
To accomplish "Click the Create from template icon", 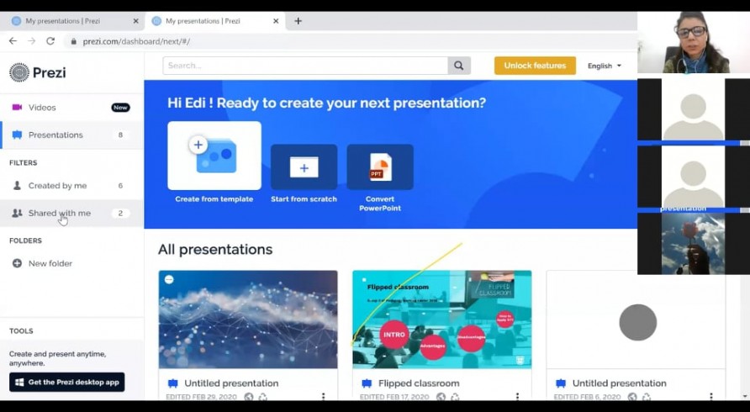I will (x=214, y=156).
